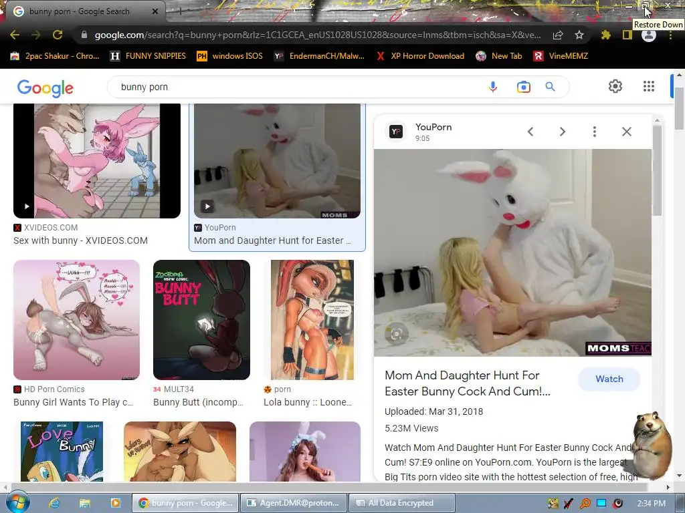This screenshot has width=685, height=513.
Task: Open the EndermanCH/Malw... bookmark
Action: (319, 56)
